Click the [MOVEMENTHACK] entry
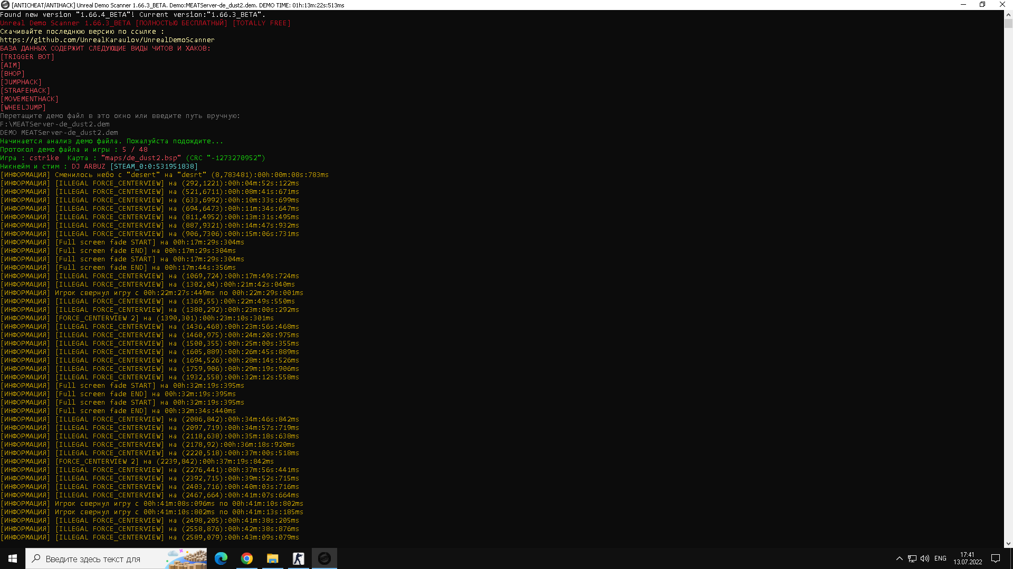The width and height of the screenshot is (1013, 569). (x=30, y=99)
